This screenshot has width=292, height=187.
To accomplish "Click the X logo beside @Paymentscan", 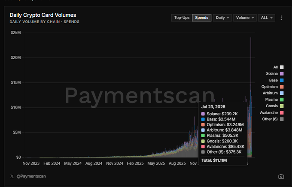I will pyautogui.click(x=12, y=176).
